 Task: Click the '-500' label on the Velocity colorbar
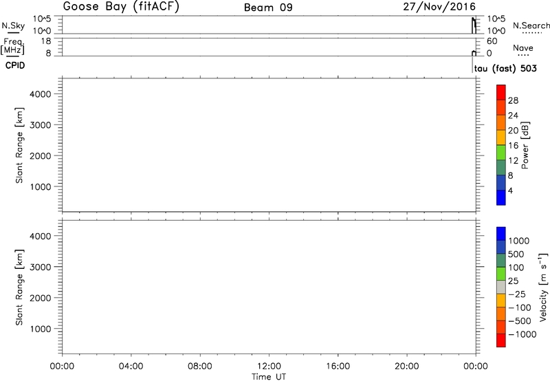pos(520,321)
